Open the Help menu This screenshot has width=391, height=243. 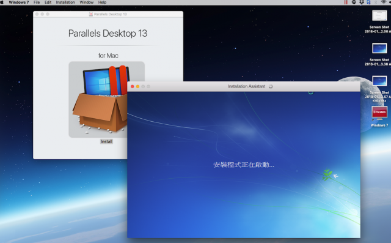(x=102, y=2)
